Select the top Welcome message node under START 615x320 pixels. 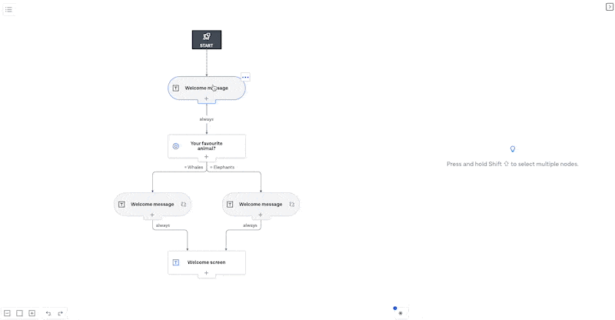point(207,88)
